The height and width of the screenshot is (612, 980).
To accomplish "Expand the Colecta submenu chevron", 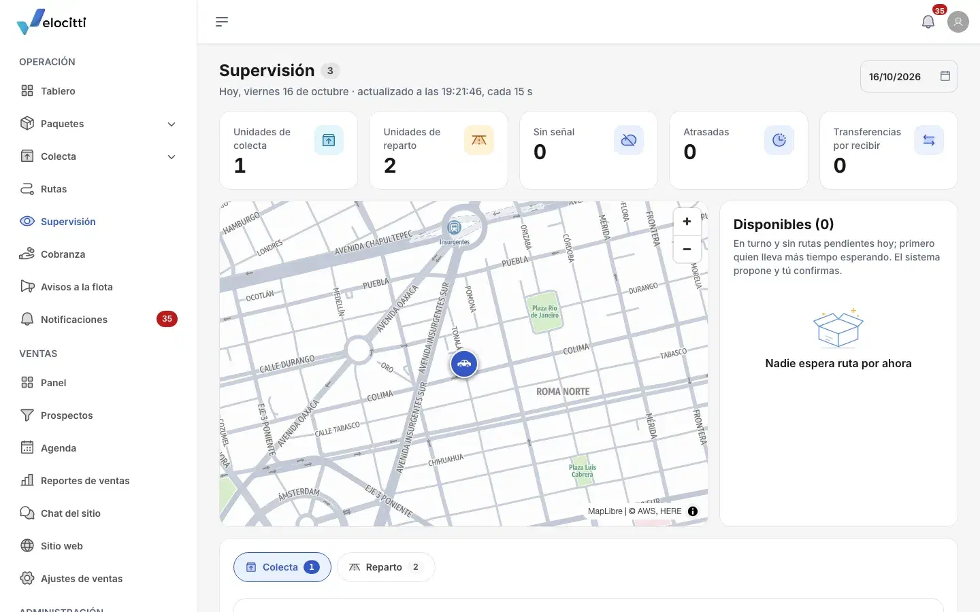I will pyautogui.click(x=171, y=156).
